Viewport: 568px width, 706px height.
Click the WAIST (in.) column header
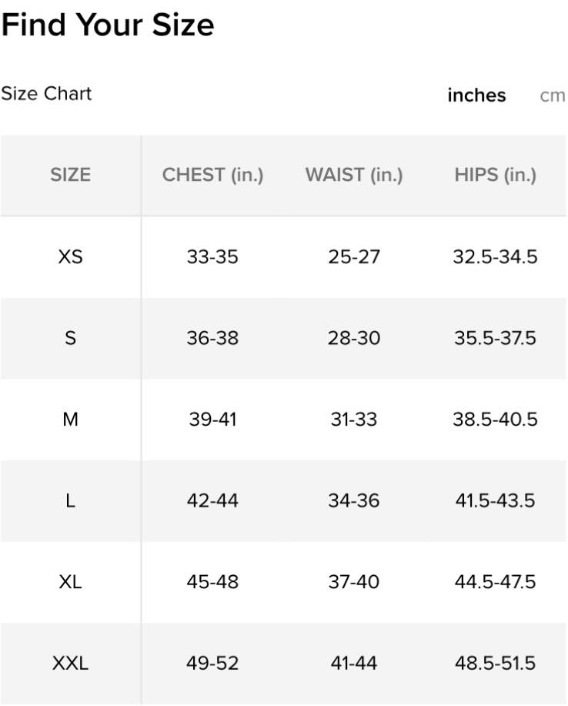(354, 176)
